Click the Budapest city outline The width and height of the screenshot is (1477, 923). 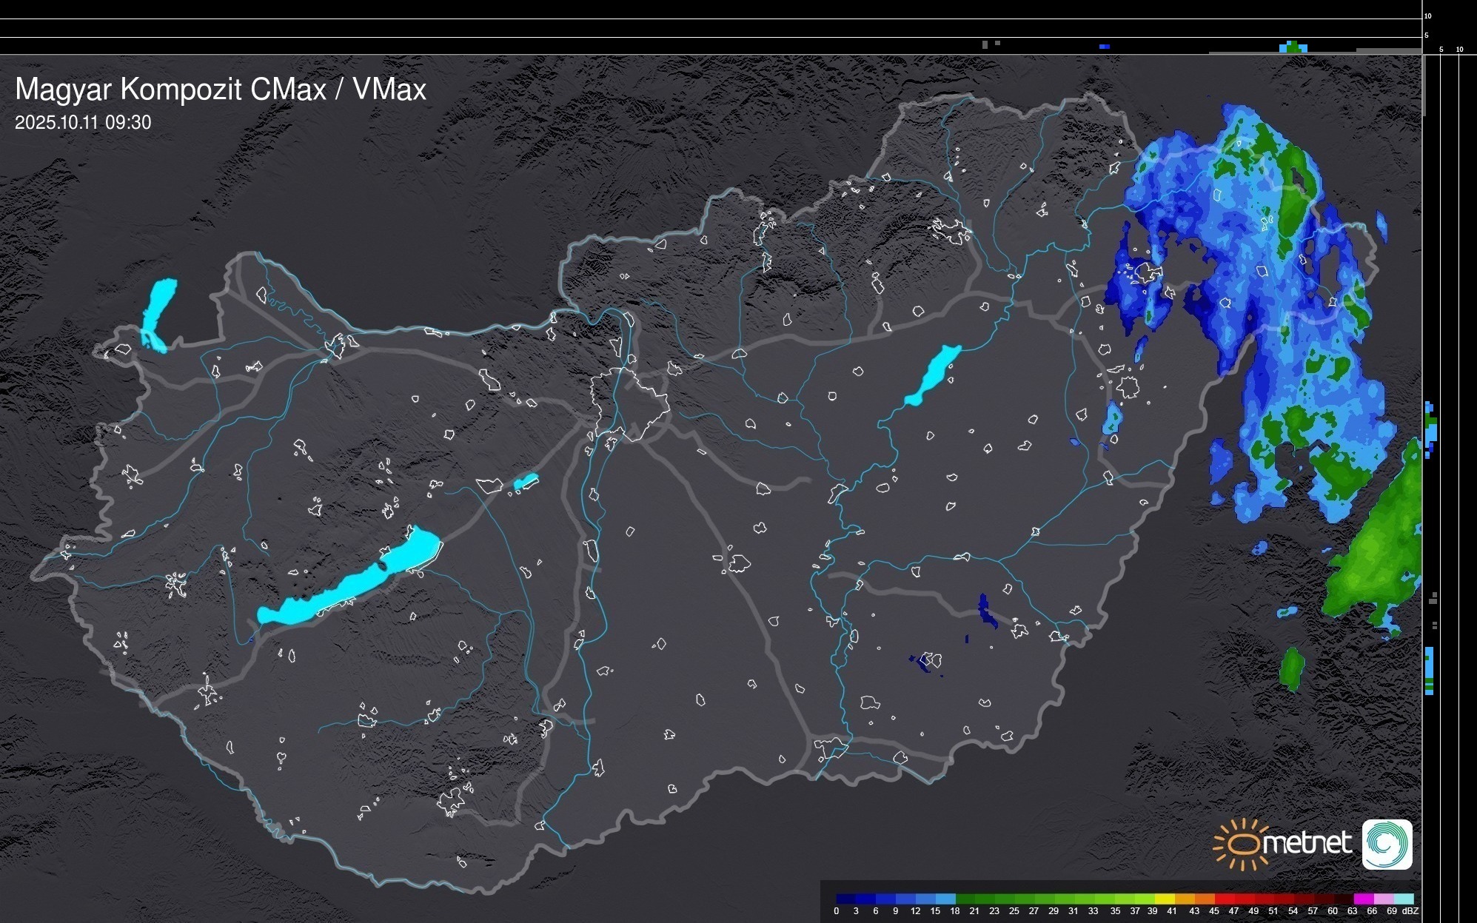click(629, 403)
